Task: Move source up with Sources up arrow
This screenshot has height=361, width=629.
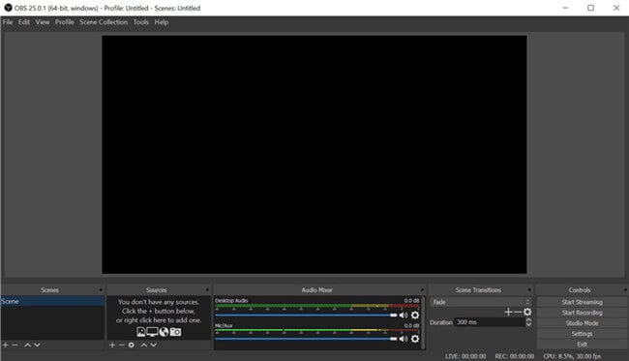Action: point(143,345)
